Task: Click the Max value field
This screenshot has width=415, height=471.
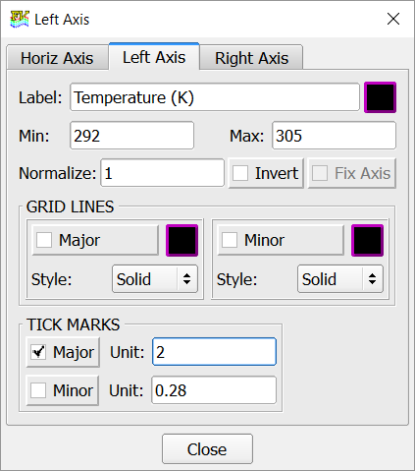Action: click(334, 136)
